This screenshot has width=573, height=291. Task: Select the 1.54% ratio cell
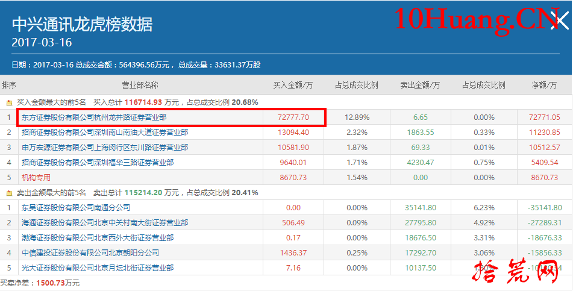pos(357,178)
